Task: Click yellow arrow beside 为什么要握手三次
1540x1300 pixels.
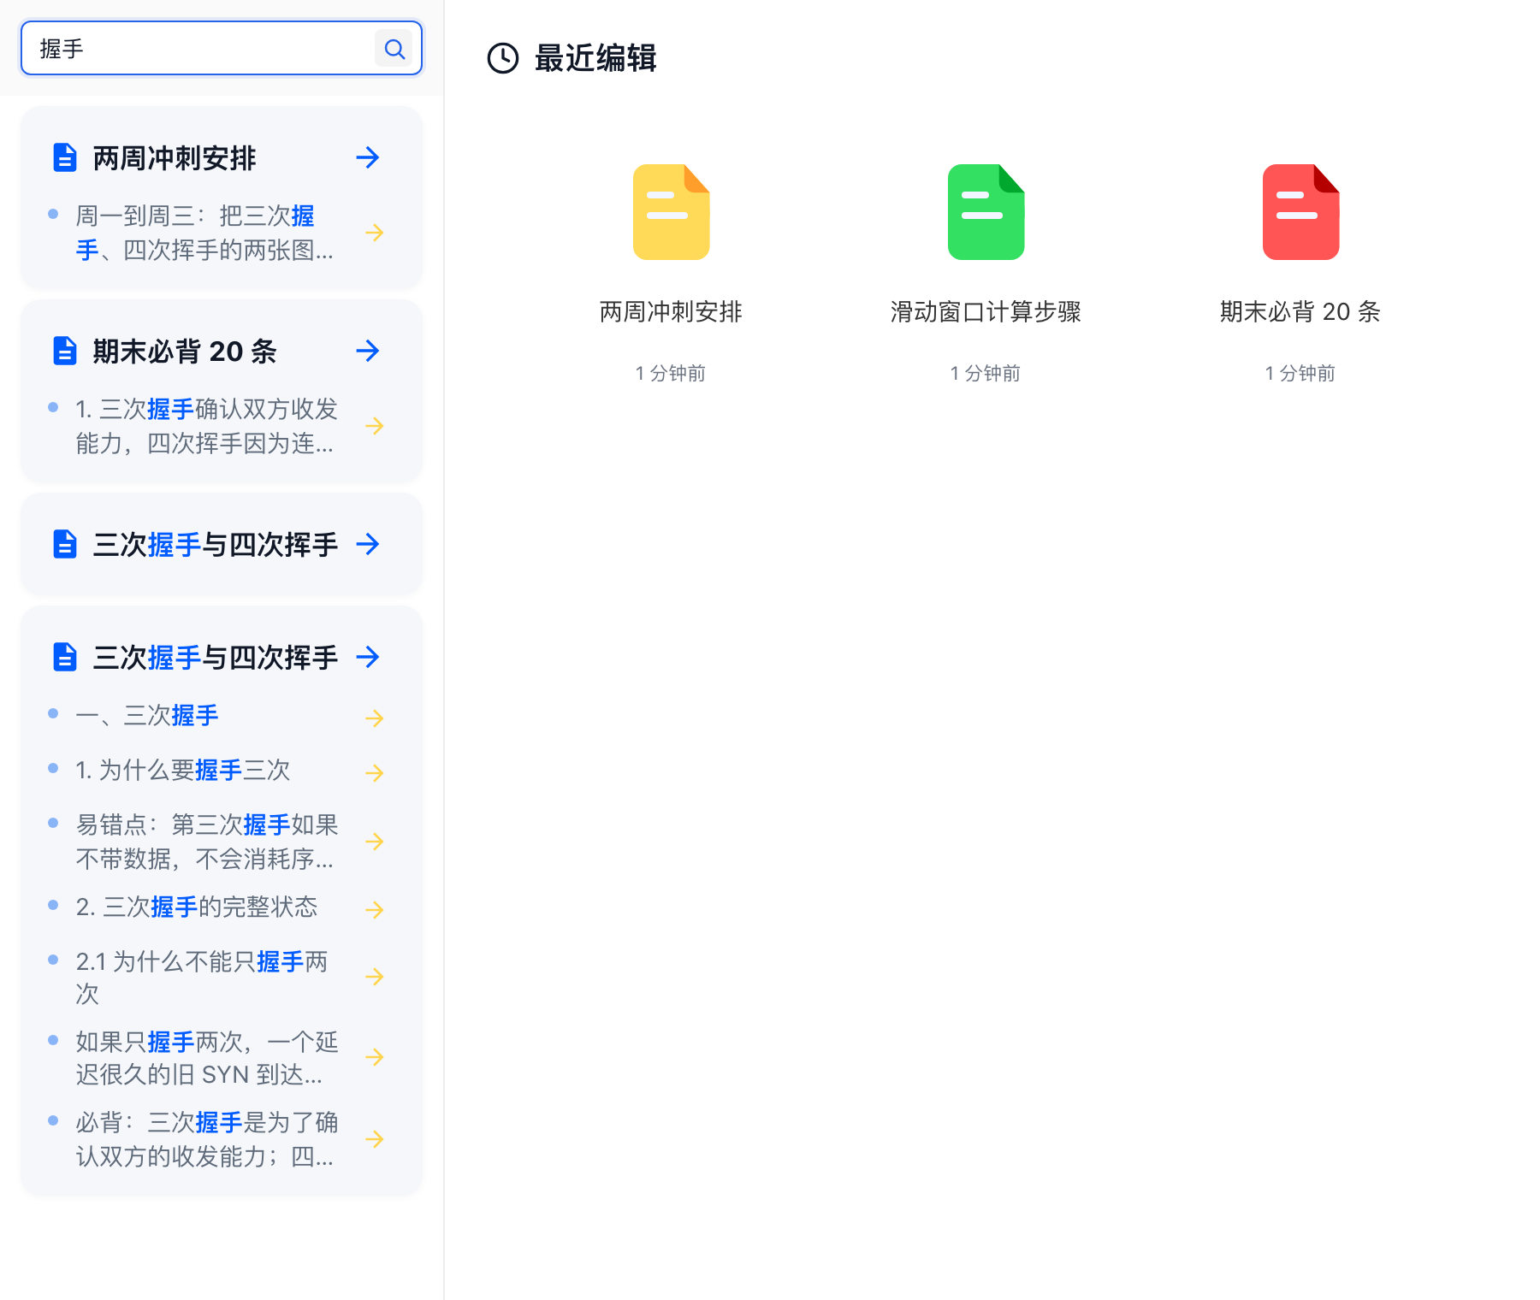Action: click(x=375, y=773)
